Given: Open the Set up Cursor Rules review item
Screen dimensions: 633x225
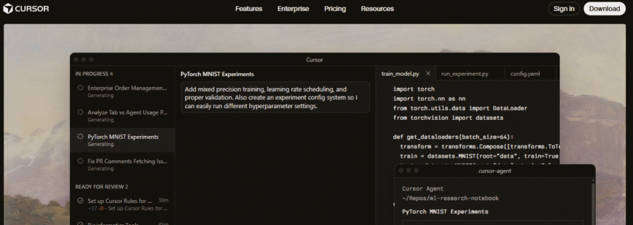Looking at the screenshot, I should click(x=122, y=204).
